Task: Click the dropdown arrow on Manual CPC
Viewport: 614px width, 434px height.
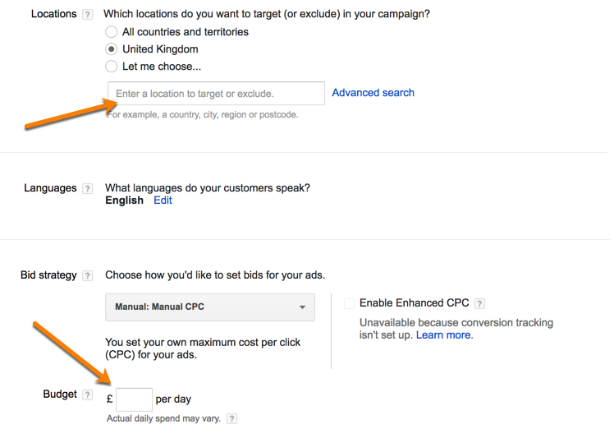Action: pyautogui.click(x=303, y=307)
